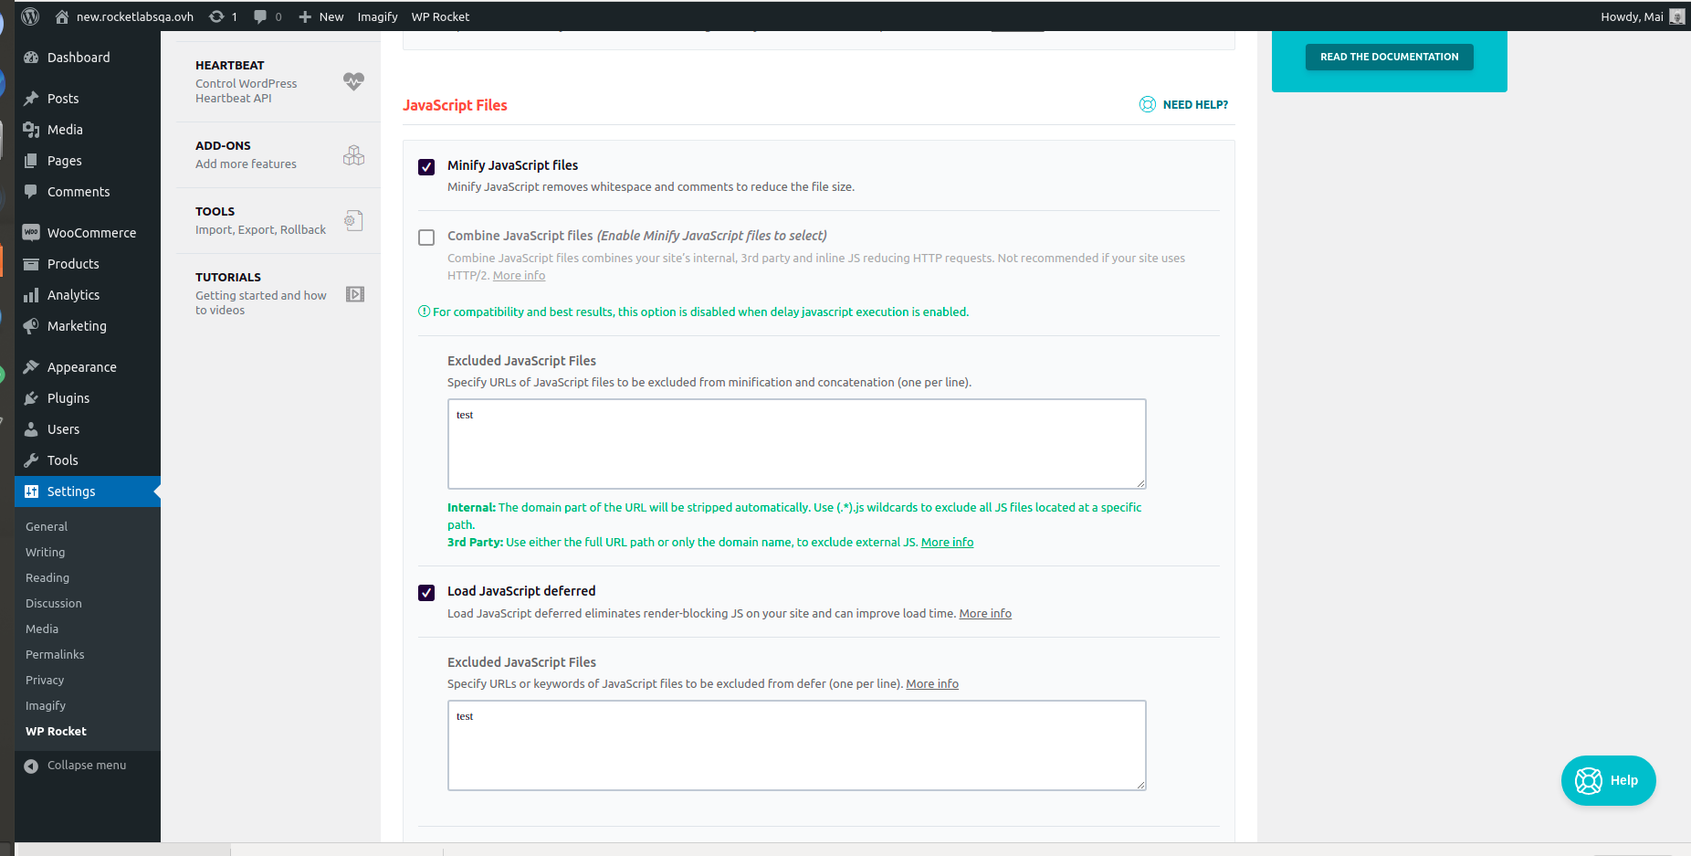Open More info link after 3rd Party note
The height and width of the screenshot is (856, 1691).
pos(947,543)
